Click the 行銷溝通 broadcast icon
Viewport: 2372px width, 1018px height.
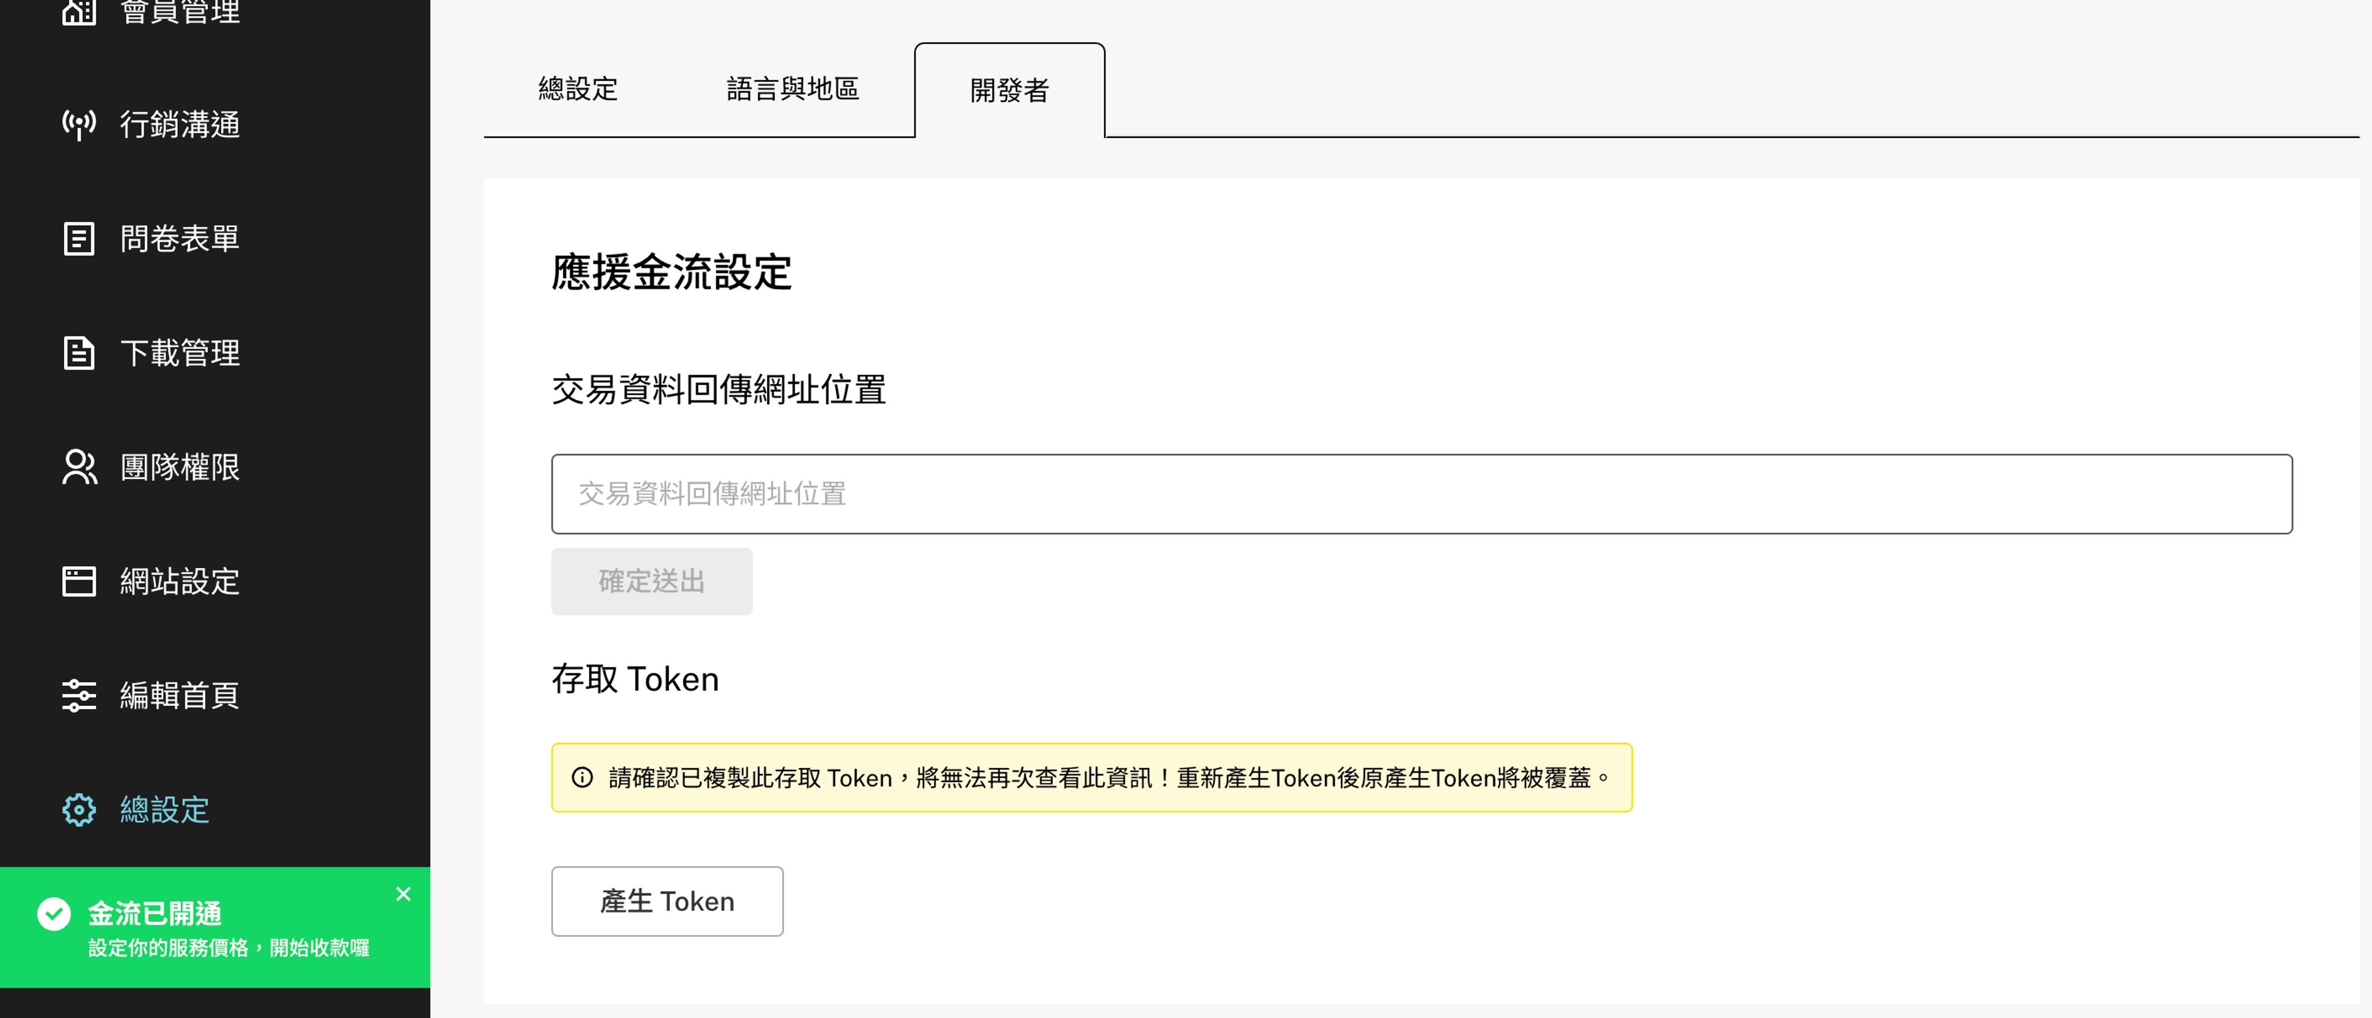pyautogui.click(x=79, y=124)
